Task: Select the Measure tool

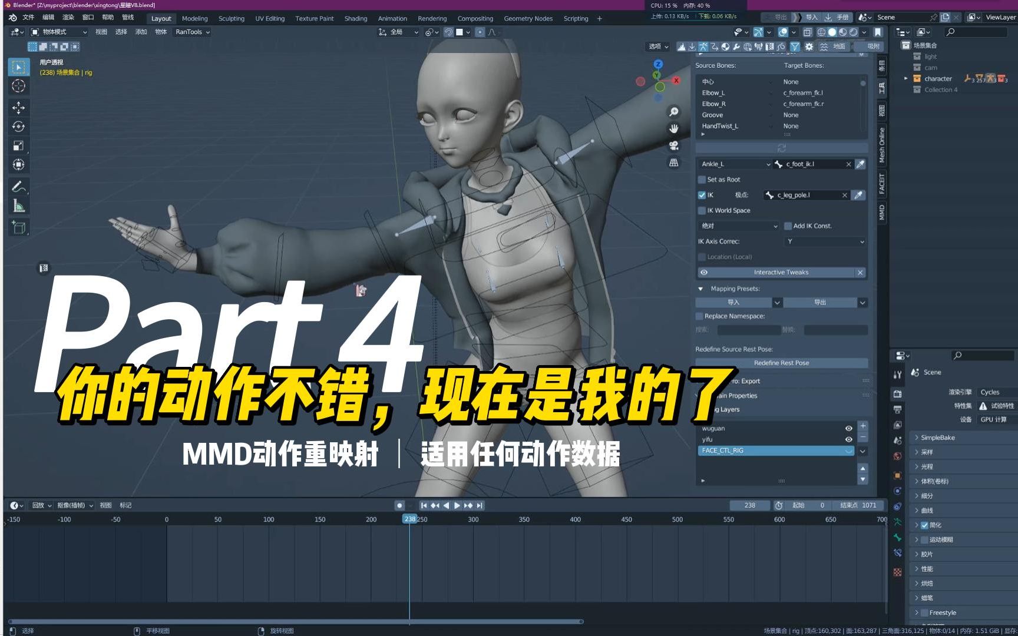Action: point(18,206)
